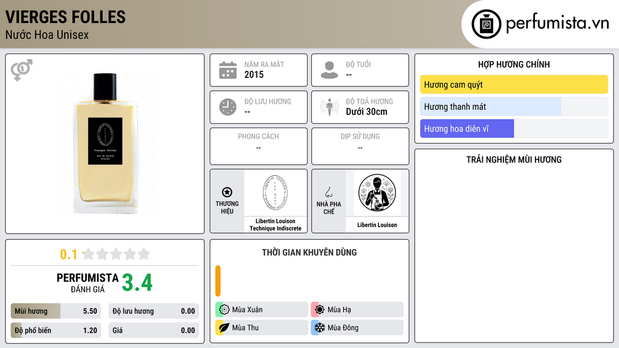Select the Mùa Xuân season label
The width and height of the screenshot is (619, 348).
[x=247, y=310]
